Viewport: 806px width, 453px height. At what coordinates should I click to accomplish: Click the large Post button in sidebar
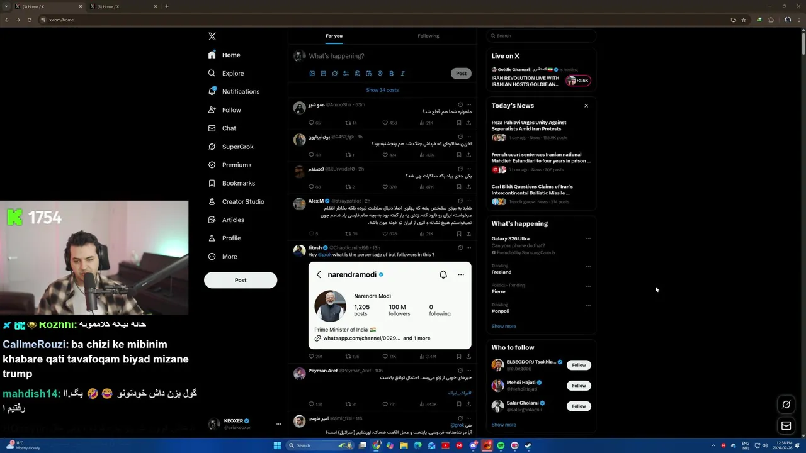(241, 280)
